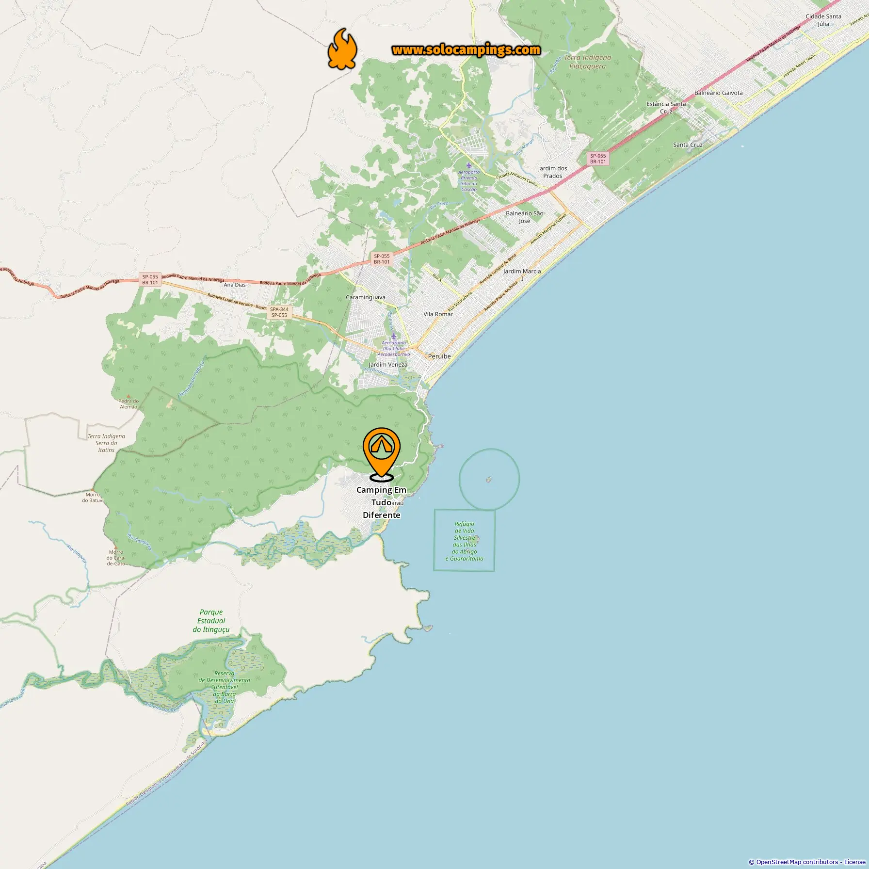Image resolution: width=869 pixels, height=869 pixels.
Task: Select the Camping Em Tudo Diferente label
Action: pos(382,502)
